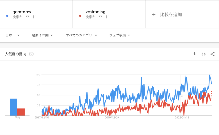Viewport: 219px width, 135px height.
Task: Open the ウェブ検索 search type dropdown
Action: [120, 35]
